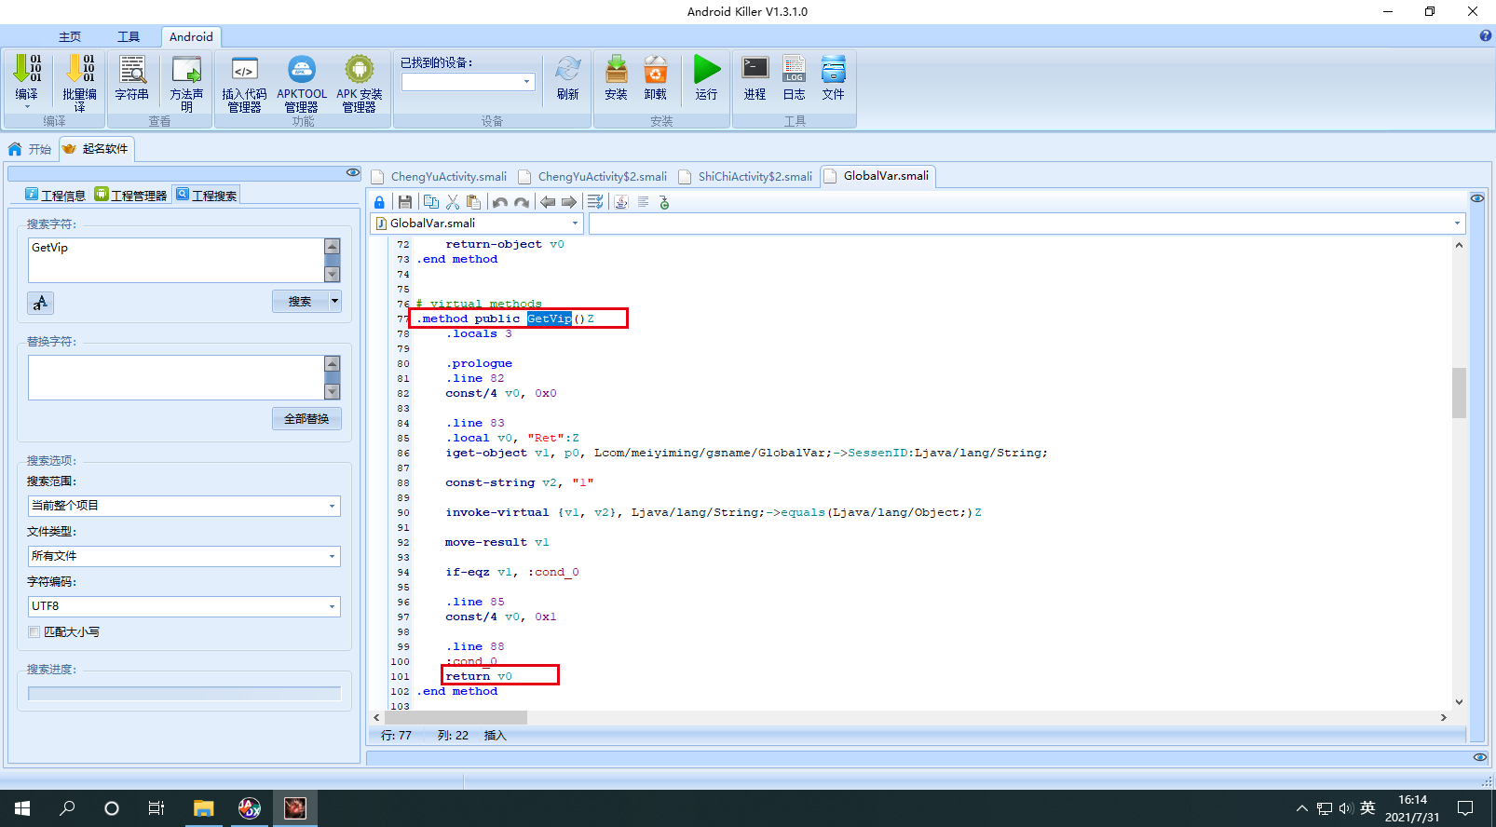Toggle the editor lock icon
Screen dimensions: 1496x827
tap(379, 202)
